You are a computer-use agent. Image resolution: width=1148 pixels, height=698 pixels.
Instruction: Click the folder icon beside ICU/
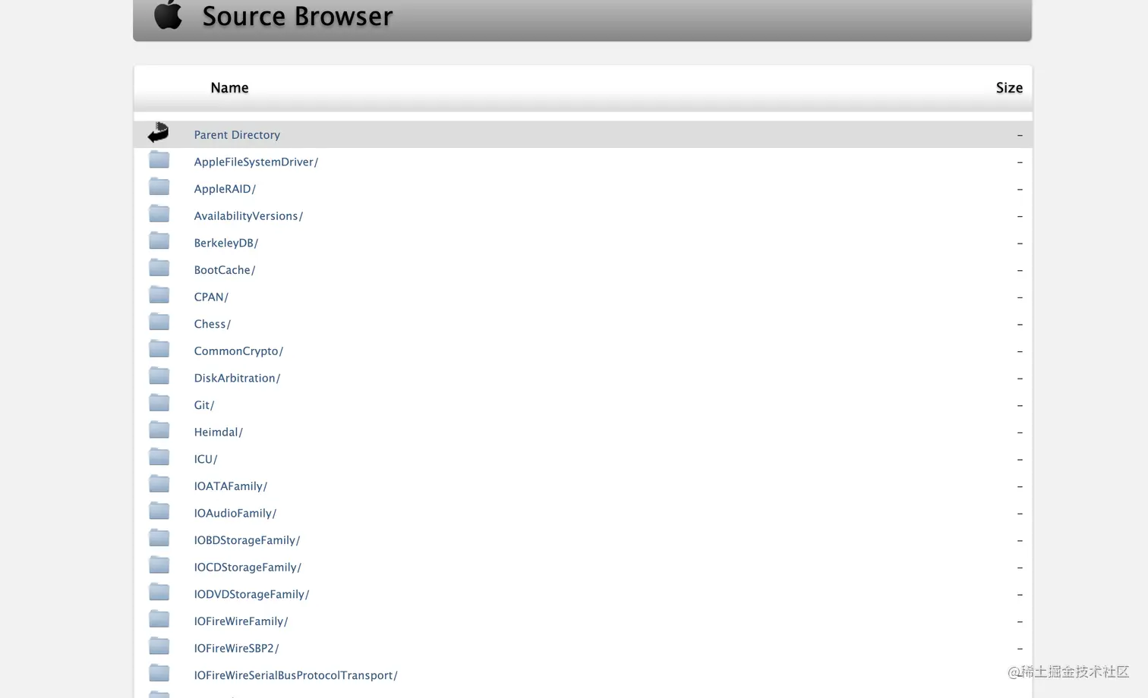pyautogui.click(x=159, y=457)
